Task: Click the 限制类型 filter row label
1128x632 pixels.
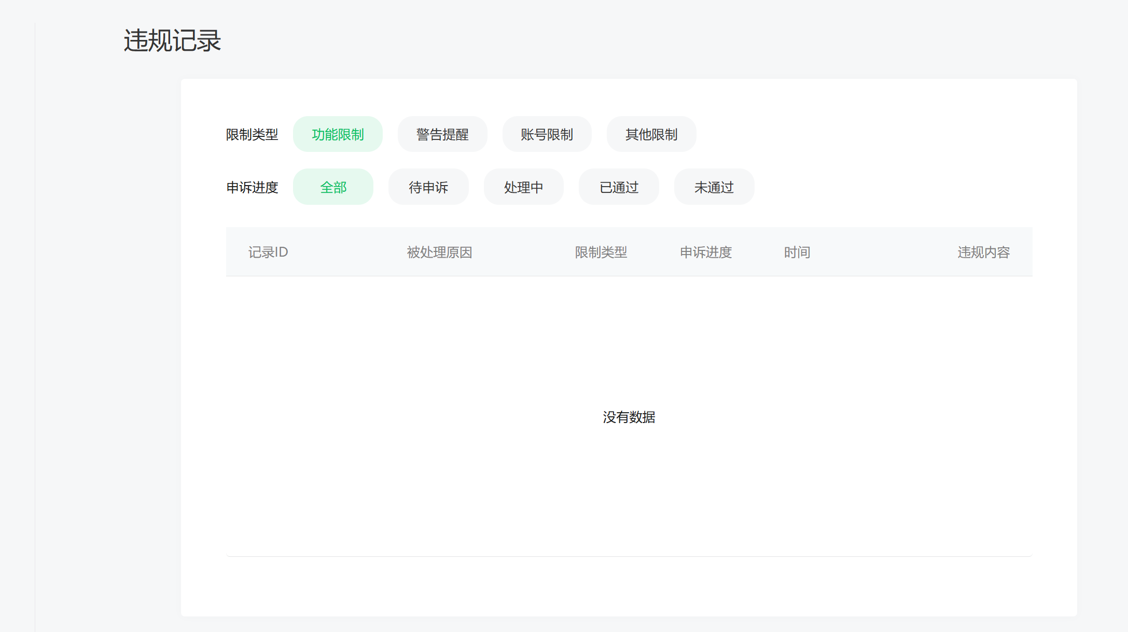Action: [252, 135]
